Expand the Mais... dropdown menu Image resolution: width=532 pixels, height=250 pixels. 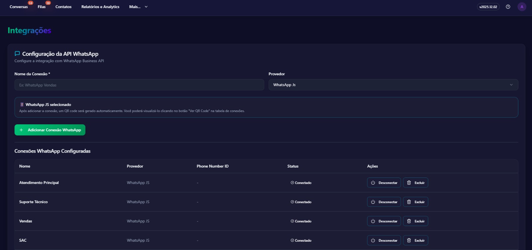138,7
